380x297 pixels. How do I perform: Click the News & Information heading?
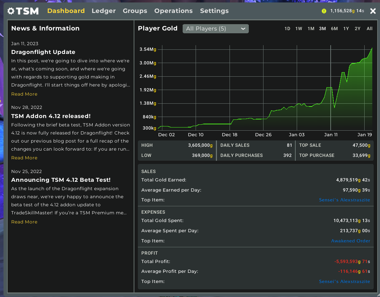(45, 28)
